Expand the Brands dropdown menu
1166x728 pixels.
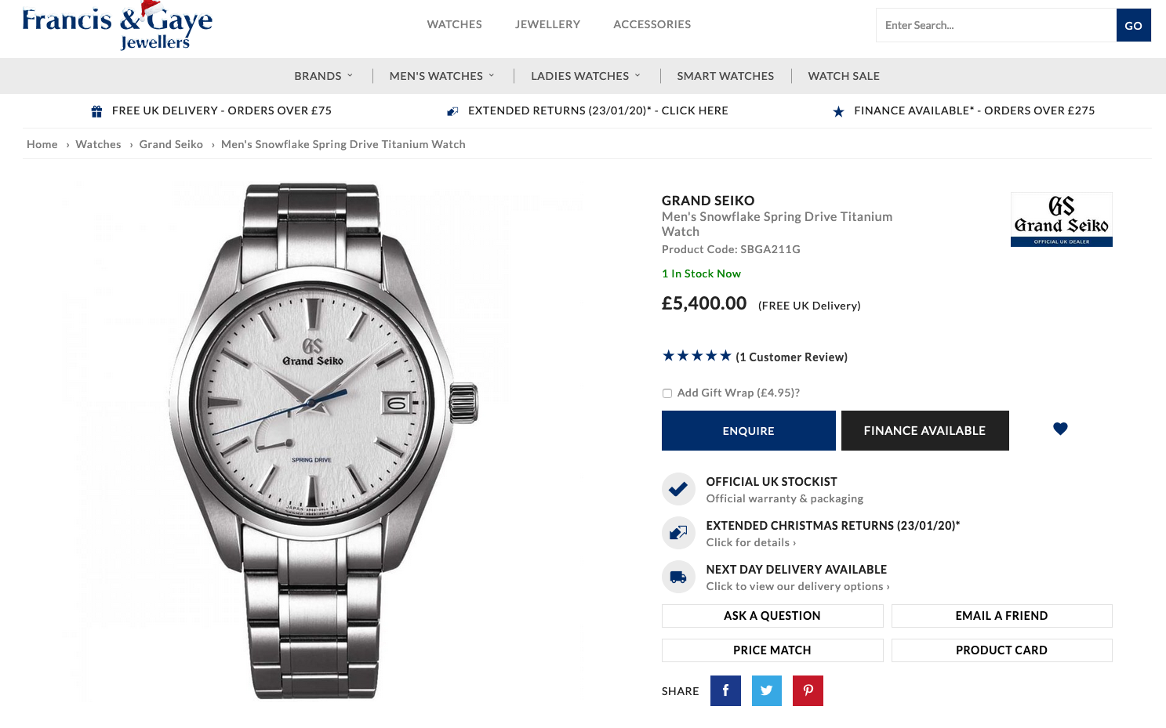(x=323, y=76)
